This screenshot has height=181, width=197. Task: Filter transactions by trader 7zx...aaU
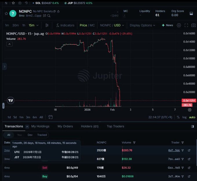[183, 159]
